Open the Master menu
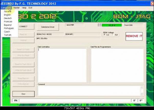This screenshot has width=154, height=110. pyautogui.click(x=16, y=8)
